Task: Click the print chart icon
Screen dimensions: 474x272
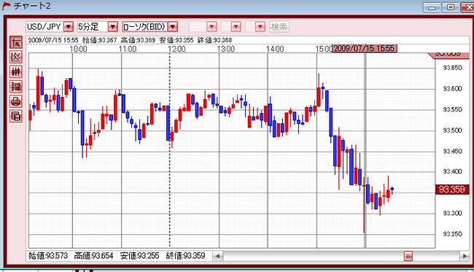Action: 16,101
